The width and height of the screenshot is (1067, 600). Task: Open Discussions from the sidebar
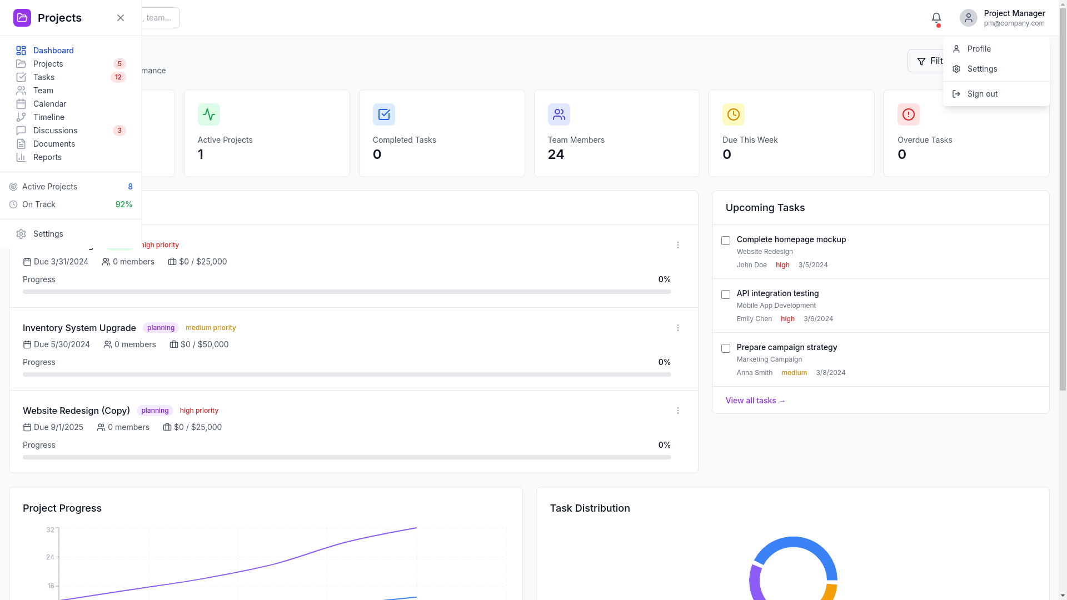pos(71,131)
